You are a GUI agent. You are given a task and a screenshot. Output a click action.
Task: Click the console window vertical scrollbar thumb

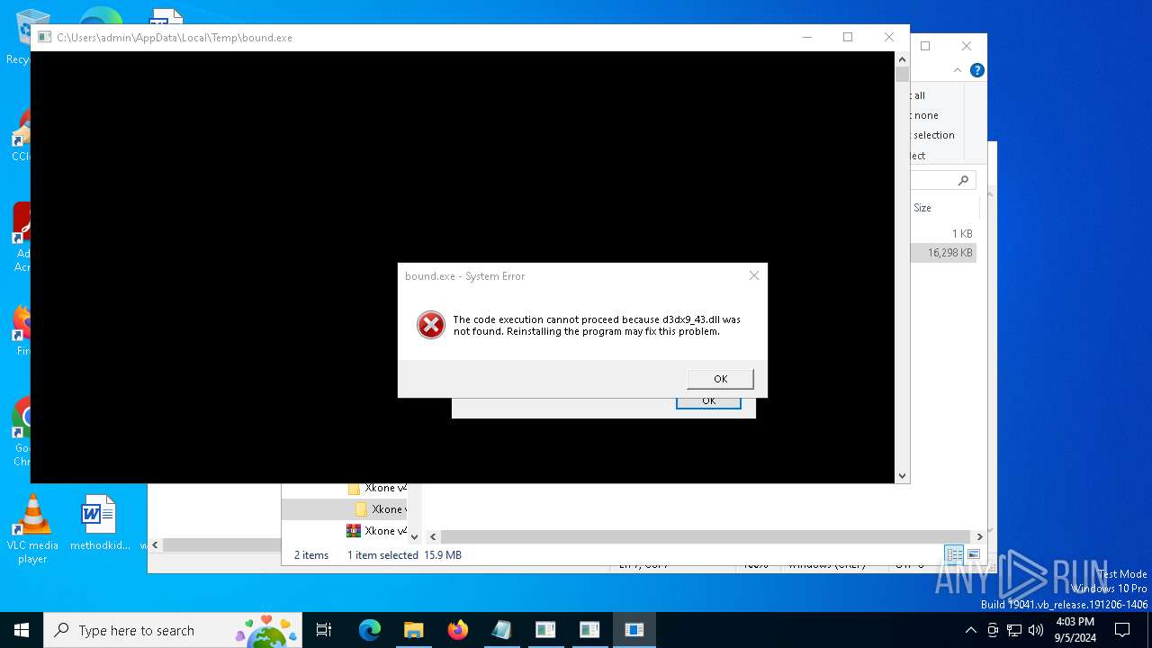click(902, 75)
